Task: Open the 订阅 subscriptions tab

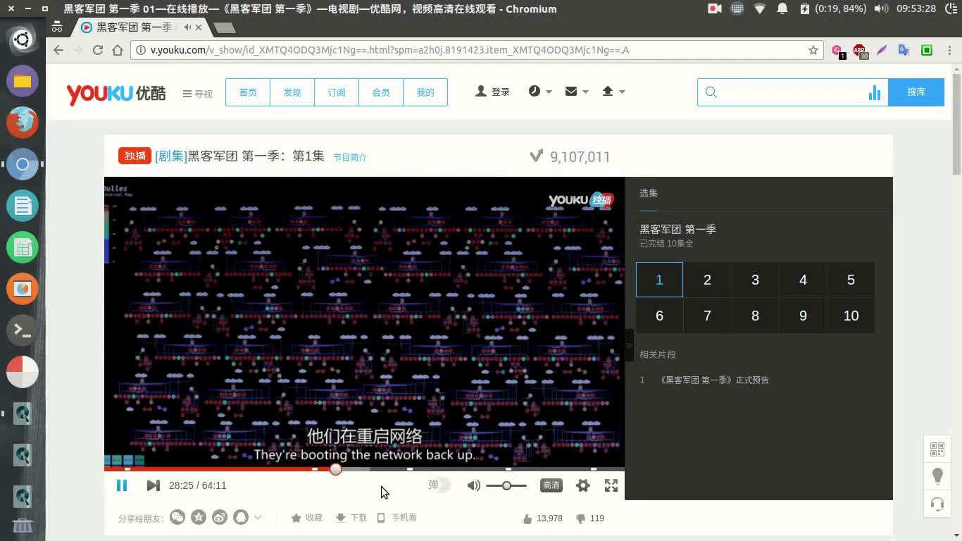Action: pos(337,92)
